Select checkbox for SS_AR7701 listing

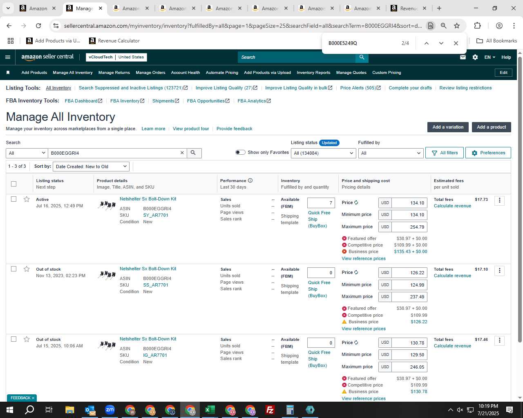[13, 269]
